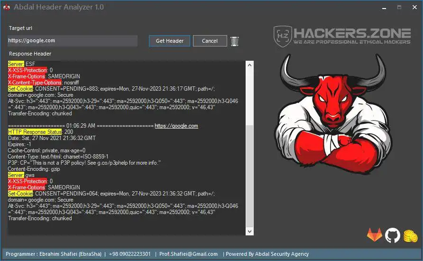
Task: Click 'Content-Type: text/html' line
Action: (x=58, y=157)
